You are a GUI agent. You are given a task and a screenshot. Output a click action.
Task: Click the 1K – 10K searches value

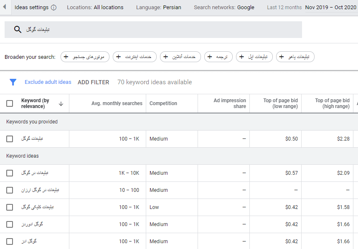pyautogui.click(x=129, y=173)
